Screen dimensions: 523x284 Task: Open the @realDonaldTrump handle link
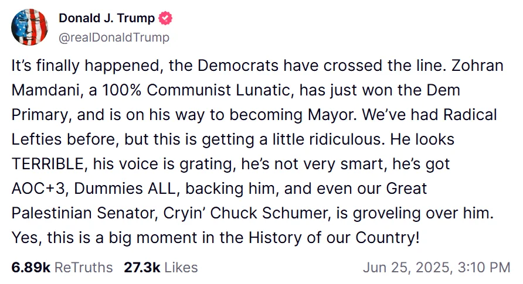(114, 37)
